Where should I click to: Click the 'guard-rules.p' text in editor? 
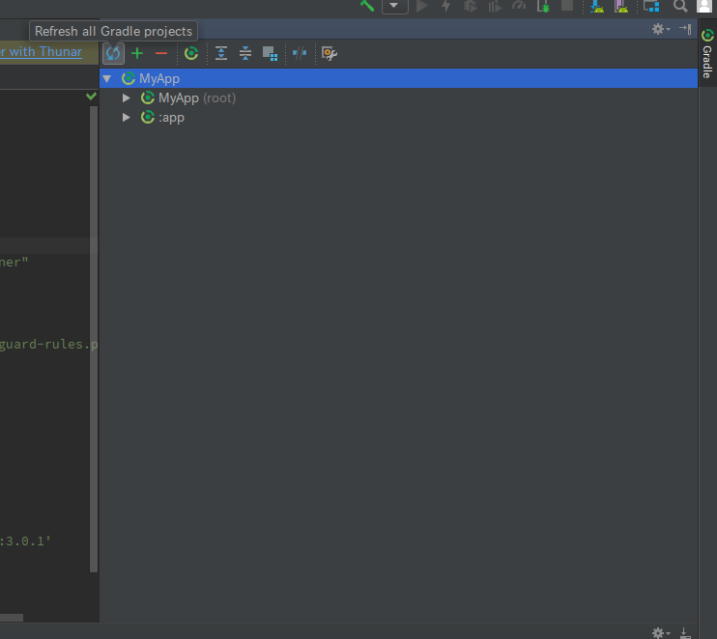coord(49,344)
